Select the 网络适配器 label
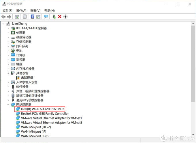 [x=24, y=105]
